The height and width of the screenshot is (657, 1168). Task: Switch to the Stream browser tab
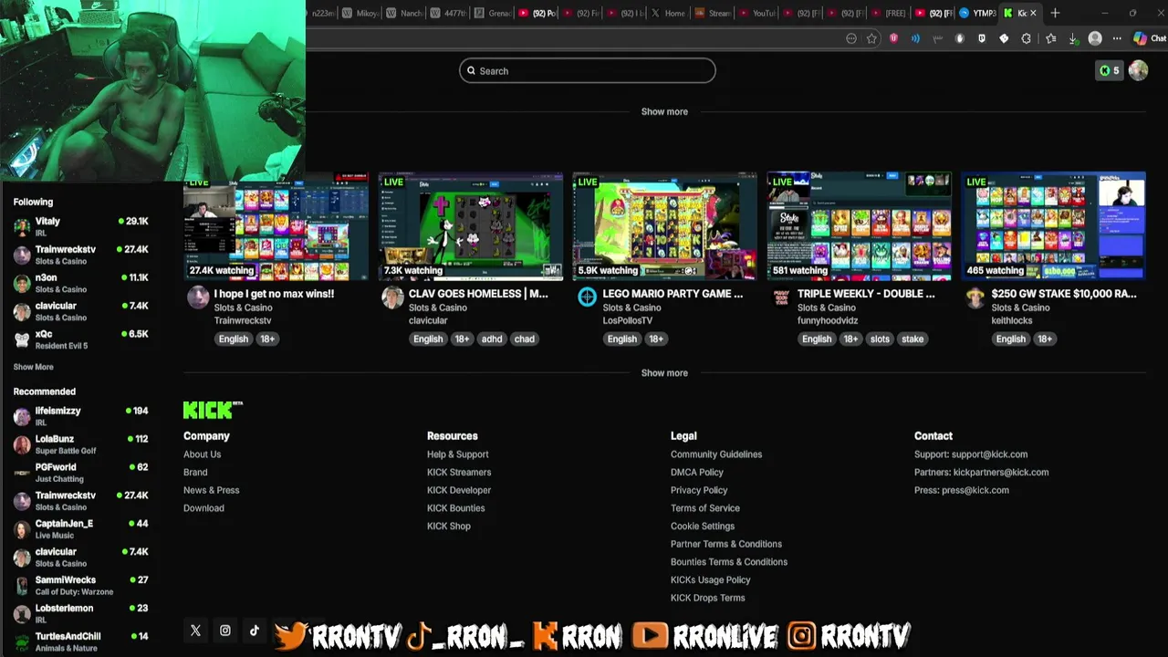point(713,13)
